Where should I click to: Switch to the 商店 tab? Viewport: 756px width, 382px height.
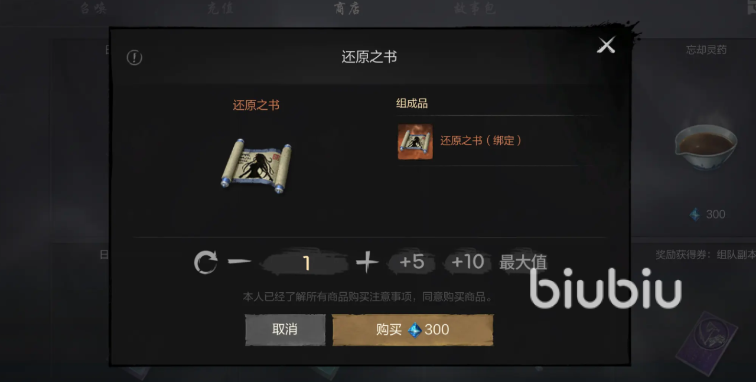347,9
